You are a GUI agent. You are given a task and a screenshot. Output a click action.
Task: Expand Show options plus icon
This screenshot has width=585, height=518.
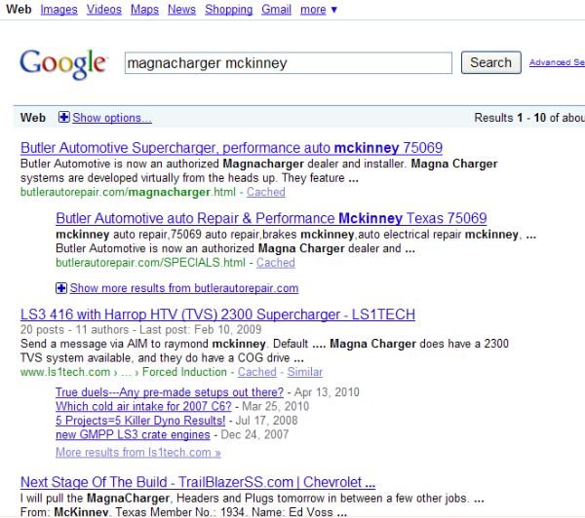64,118
